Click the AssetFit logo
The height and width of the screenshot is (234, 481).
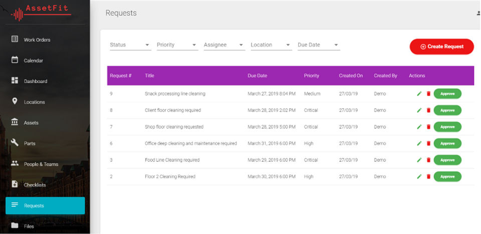coord(41,13)
